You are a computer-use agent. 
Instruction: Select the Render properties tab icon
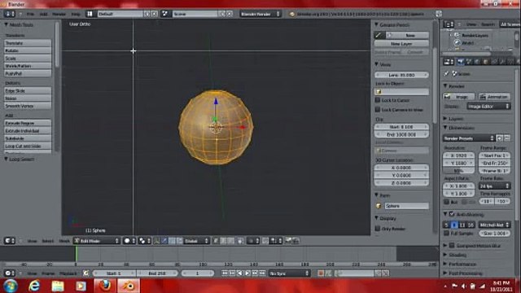point(460,62)
